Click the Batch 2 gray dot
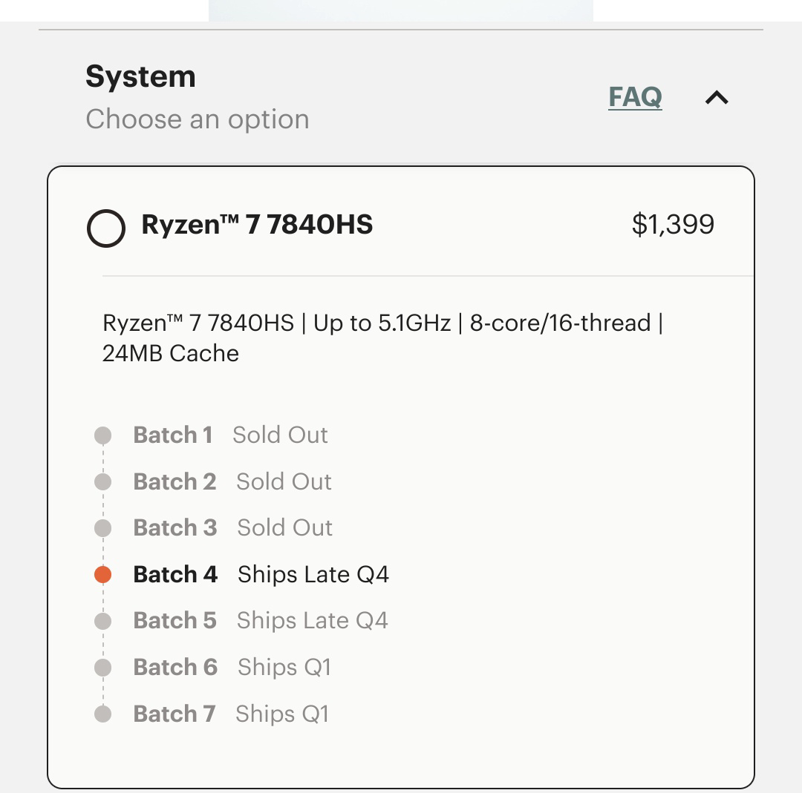 coord(103,482)
